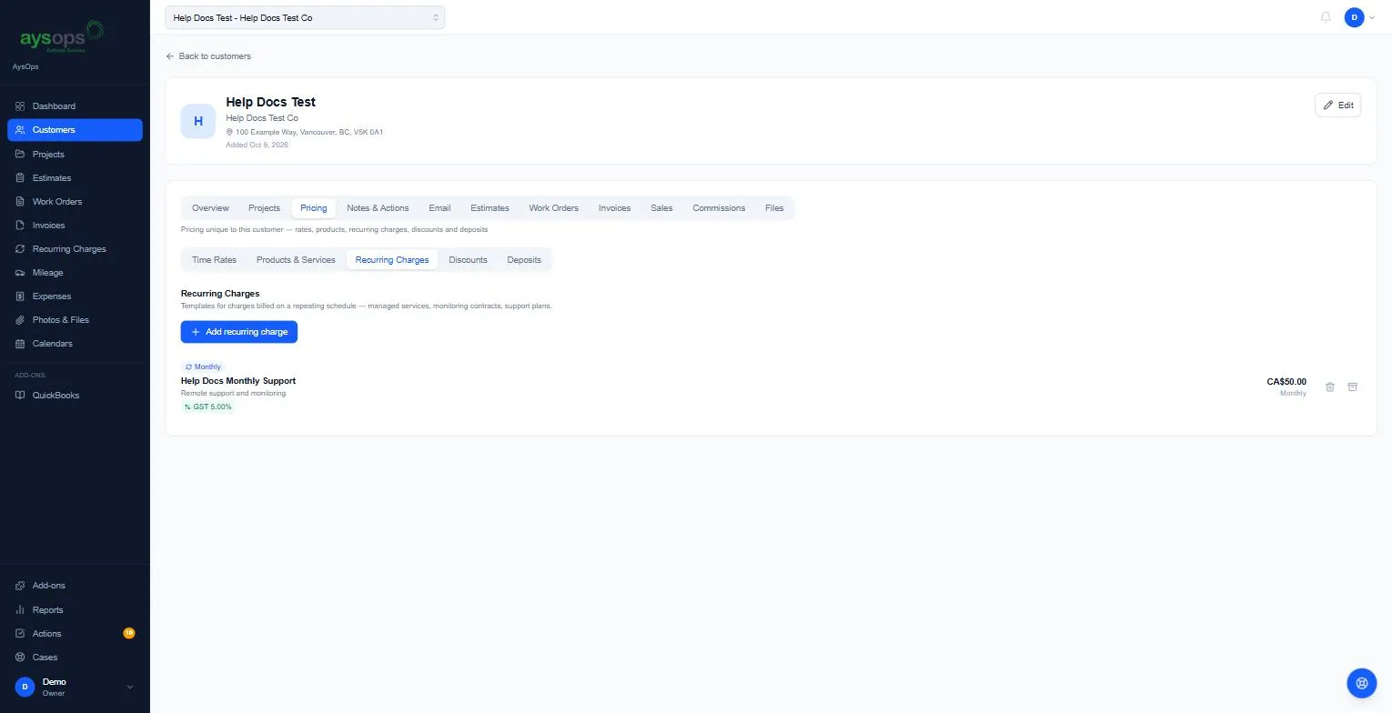This screenshot has width=1392, height=713.
Task: Open Add-ons in the sidebar
Action: (75, 586)
